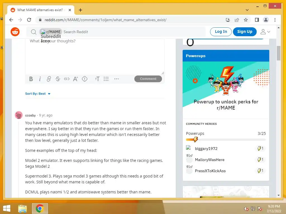The height and width of the screenshot is (214, 286).
Task: Click Chrome icon in taskbar
Action: pos(40,208)
